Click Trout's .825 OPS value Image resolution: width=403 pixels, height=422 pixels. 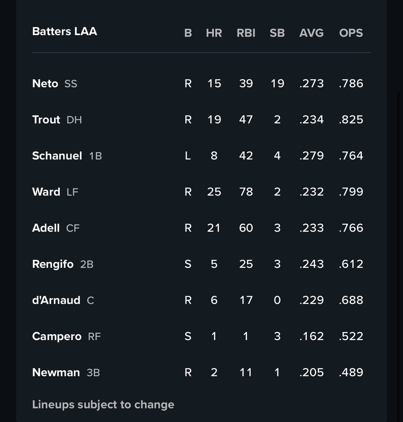pos(351,120)
